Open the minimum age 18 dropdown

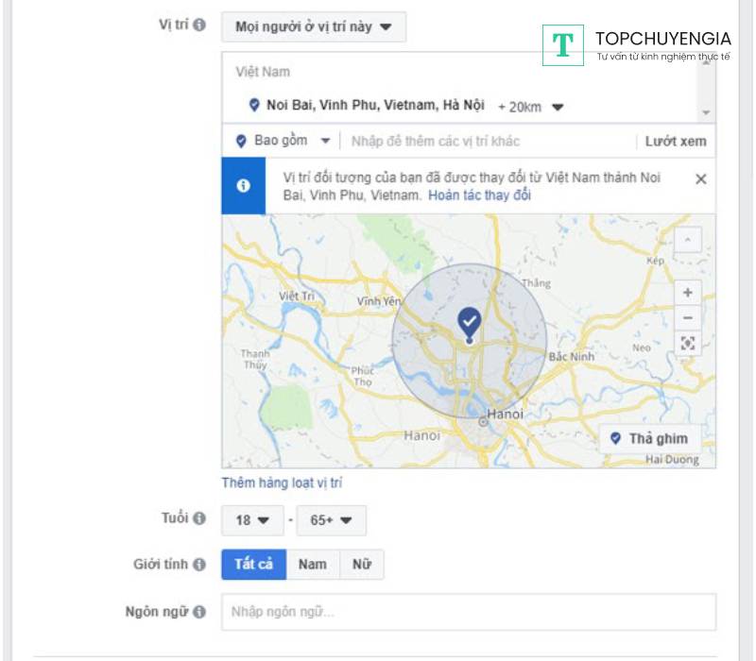click(252, 520)
